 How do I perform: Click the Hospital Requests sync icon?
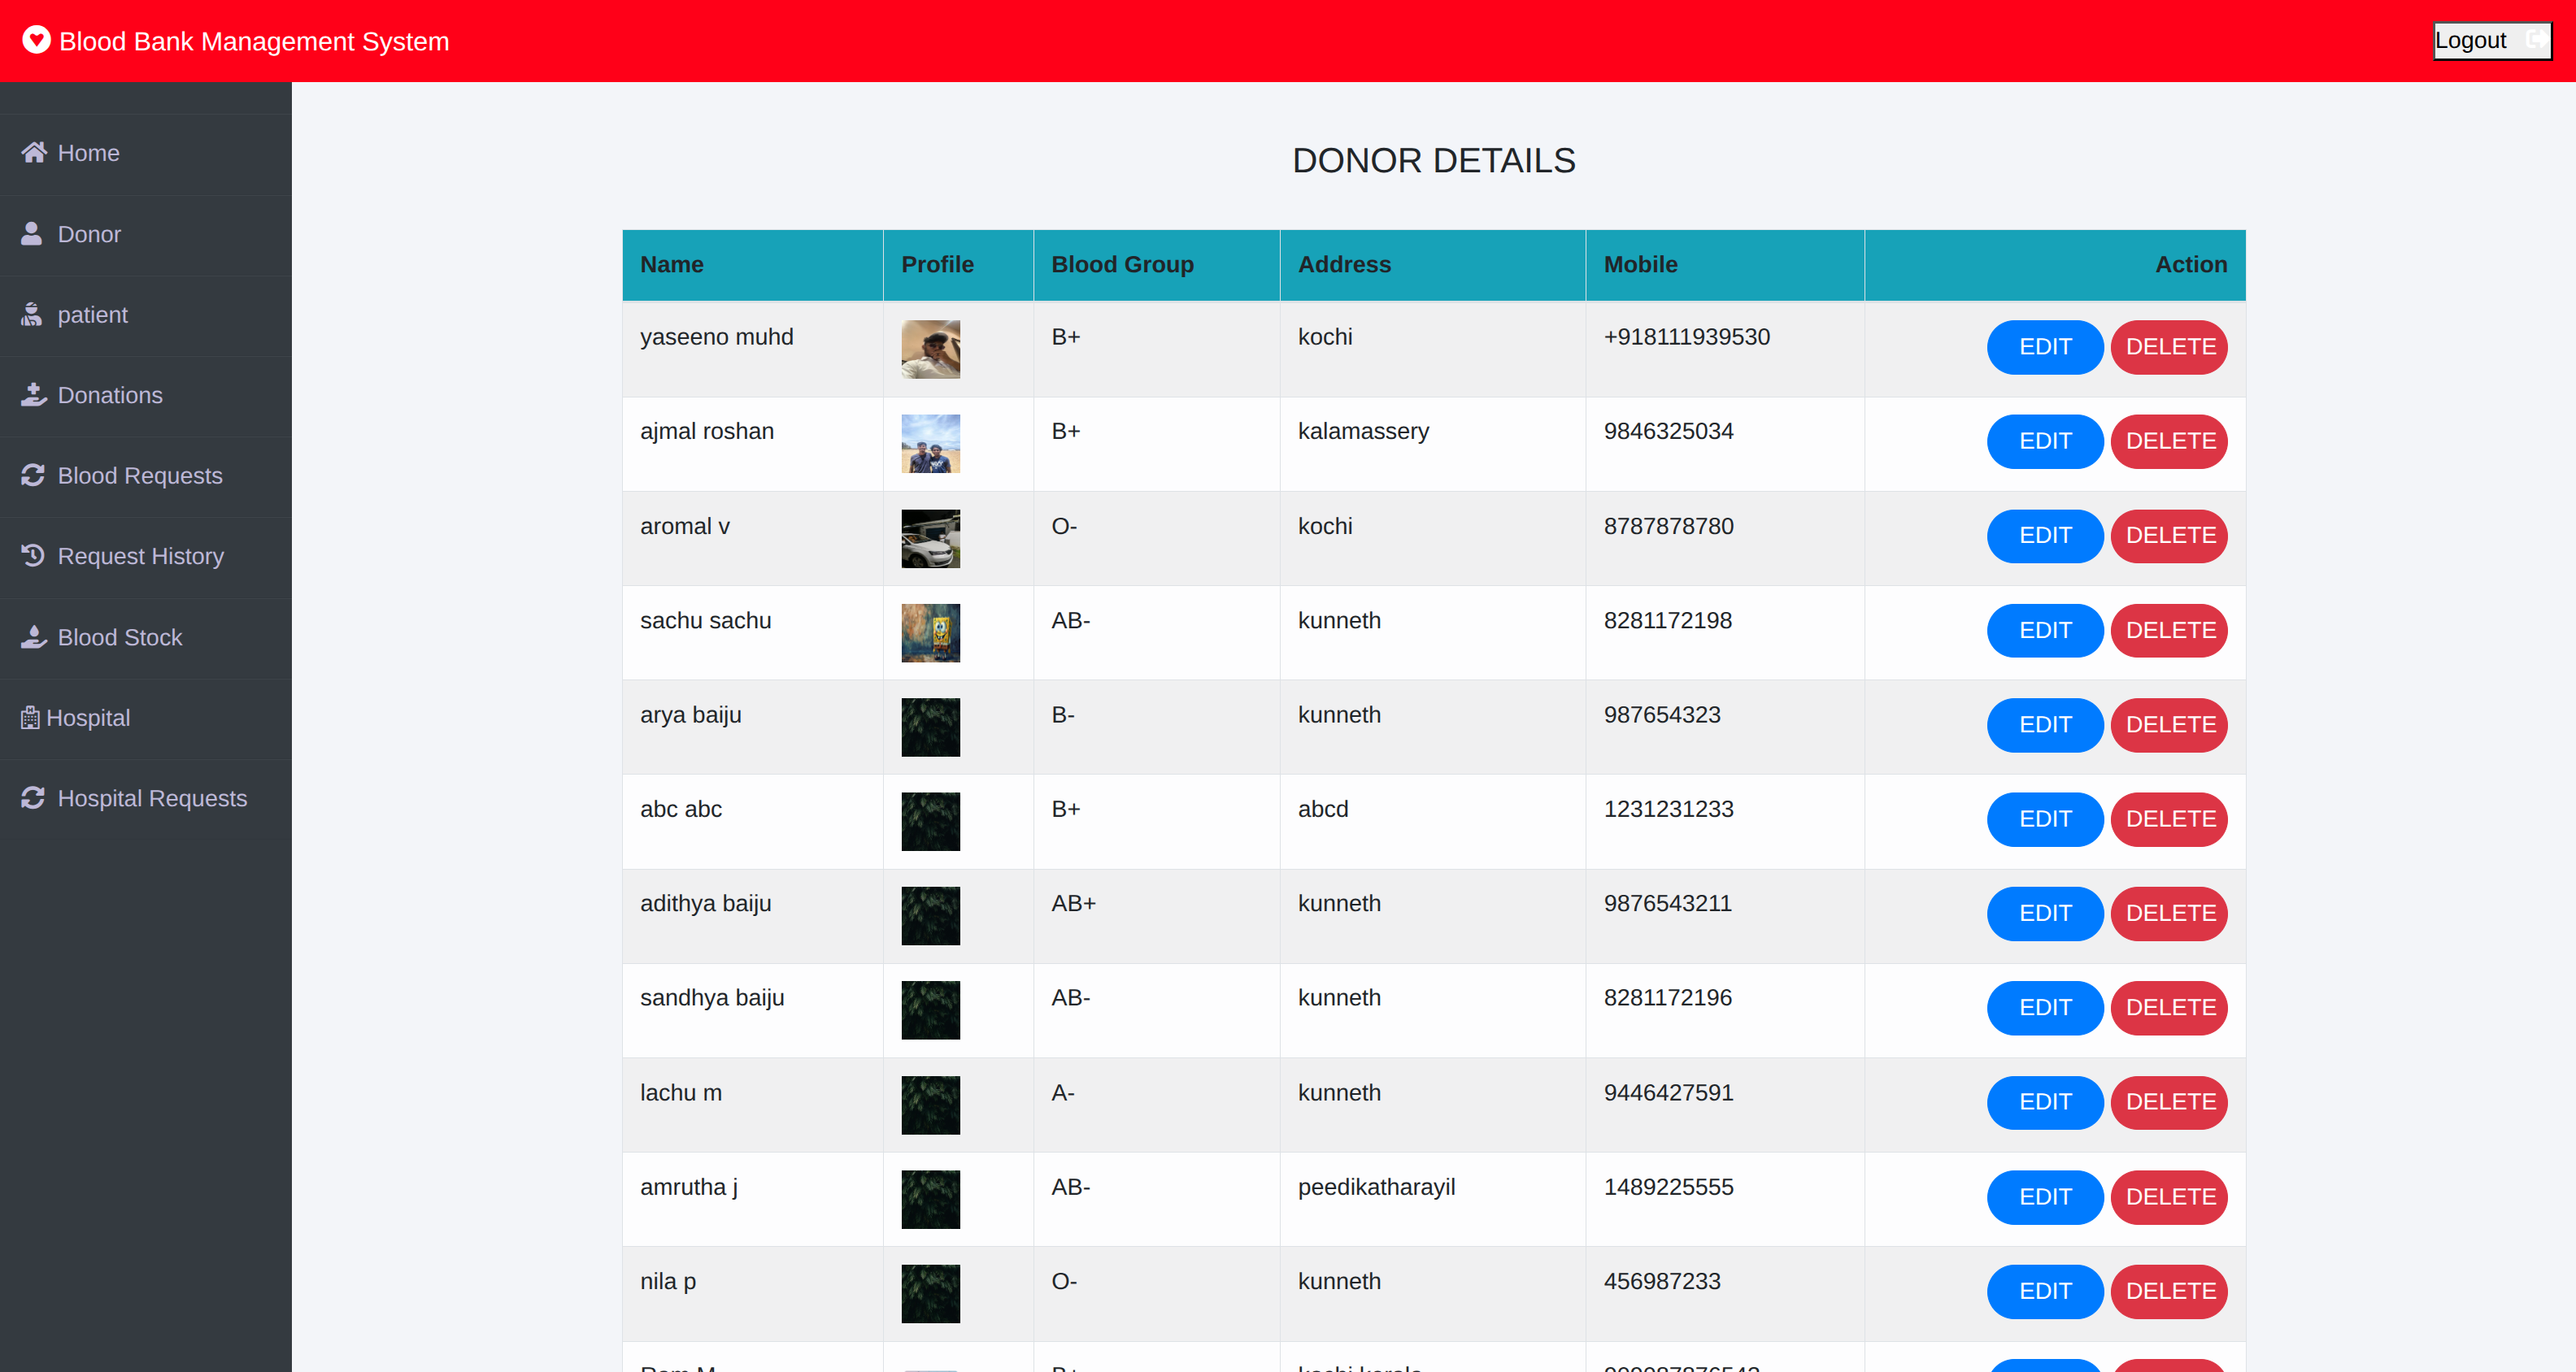pyautogui.click(x=33, y=797)
